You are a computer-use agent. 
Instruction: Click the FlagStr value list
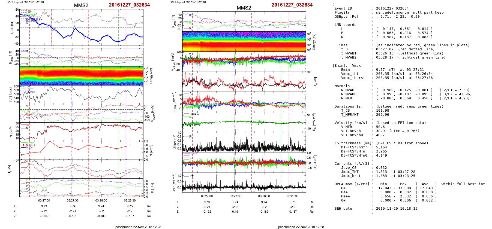(x=410, y=13)
